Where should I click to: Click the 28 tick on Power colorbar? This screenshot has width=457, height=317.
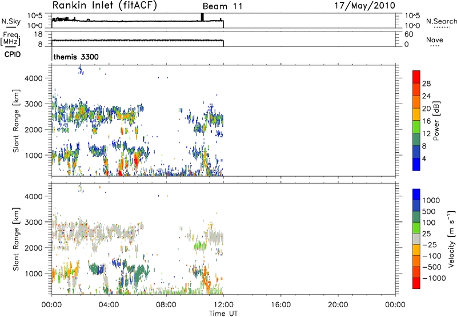point(426,84)
